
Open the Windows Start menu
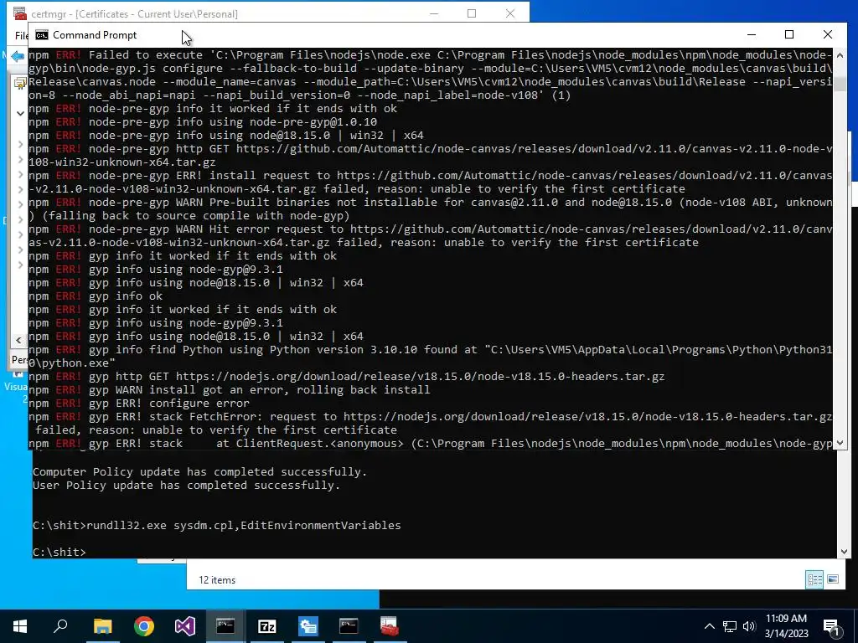coord(20,626)
